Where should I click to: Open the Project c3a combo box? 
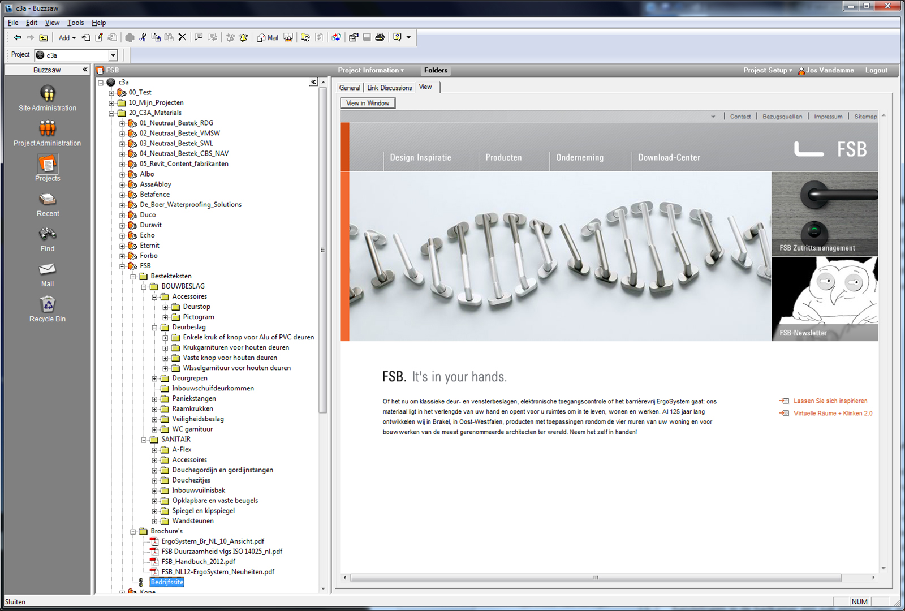tap(76, 55)
